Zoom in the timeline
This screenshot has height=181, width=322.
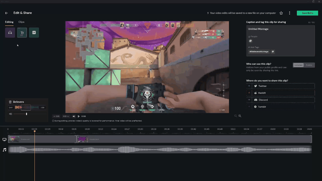240,116
